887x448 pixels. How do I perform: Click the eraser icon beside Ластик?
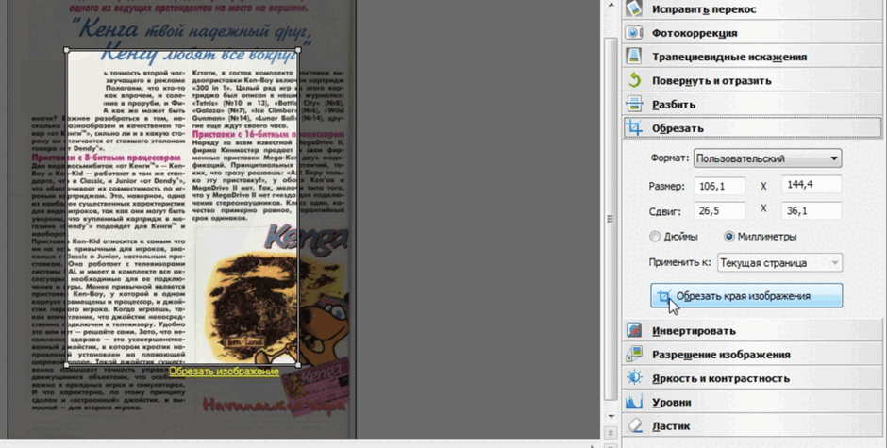tap(634, 425)
